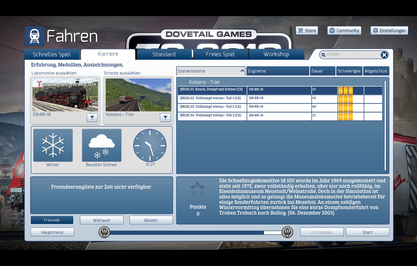Image resolution: width=417 pixels, height=266 pixels.
Task: Clear the search box with X icon
Action: [x=384, y=55]
